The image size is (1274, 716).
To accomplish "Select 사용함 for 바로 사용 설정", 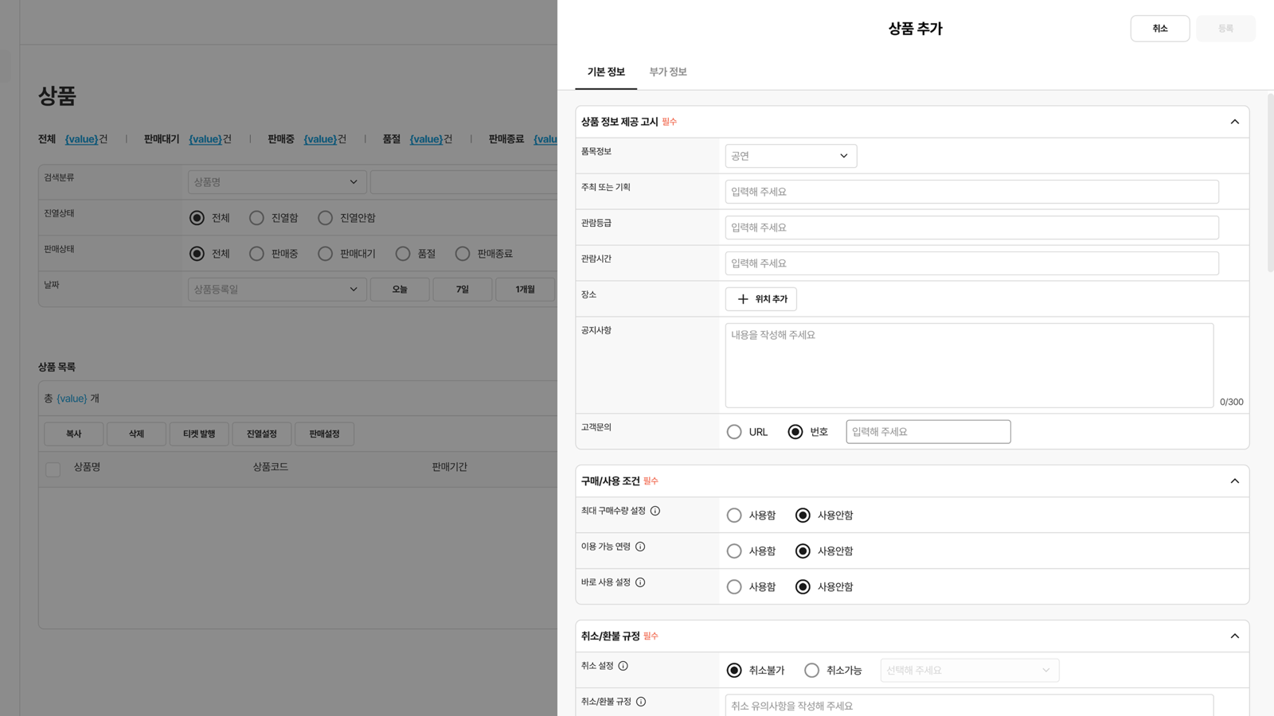I will (x=734, y=587).
